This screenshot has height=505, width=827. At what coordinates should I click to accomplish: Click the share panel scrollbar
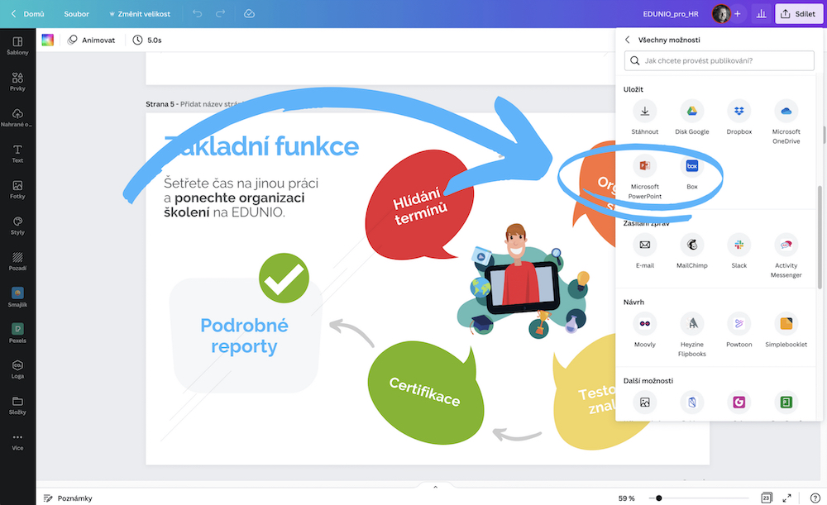click(820, 237)
